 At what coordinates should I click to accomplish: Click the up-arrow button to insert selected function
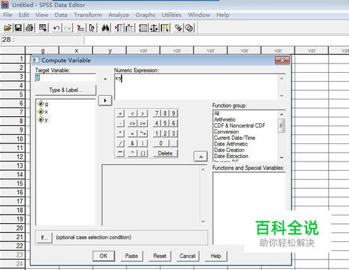(200, 157)
